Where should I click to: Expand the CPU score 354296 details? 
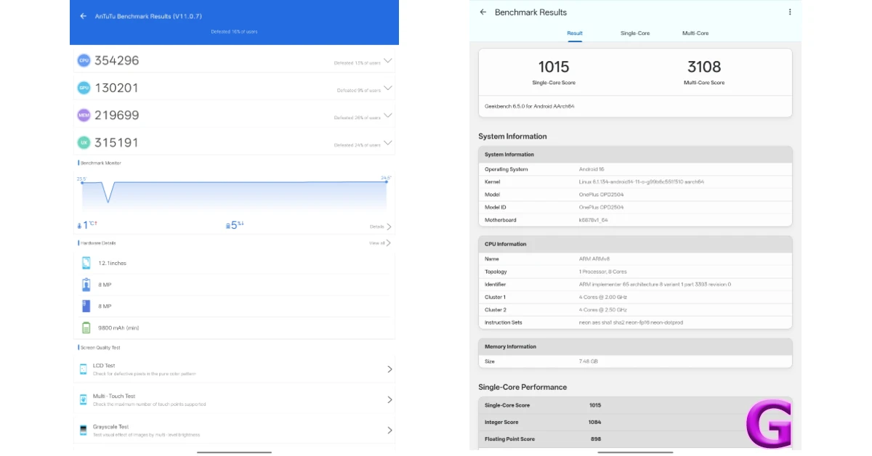point(388,61)
